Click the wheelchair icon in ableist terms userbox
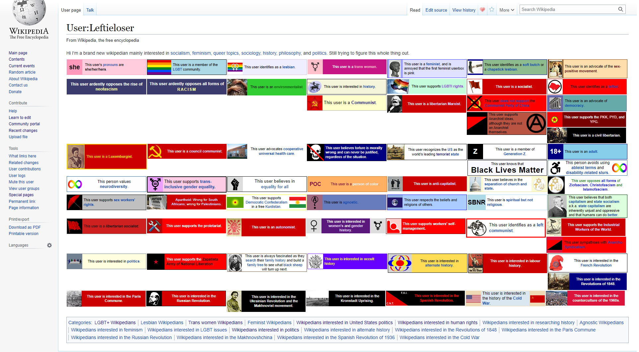The height and width of the screenshot is (352, 639). (555, 168)
